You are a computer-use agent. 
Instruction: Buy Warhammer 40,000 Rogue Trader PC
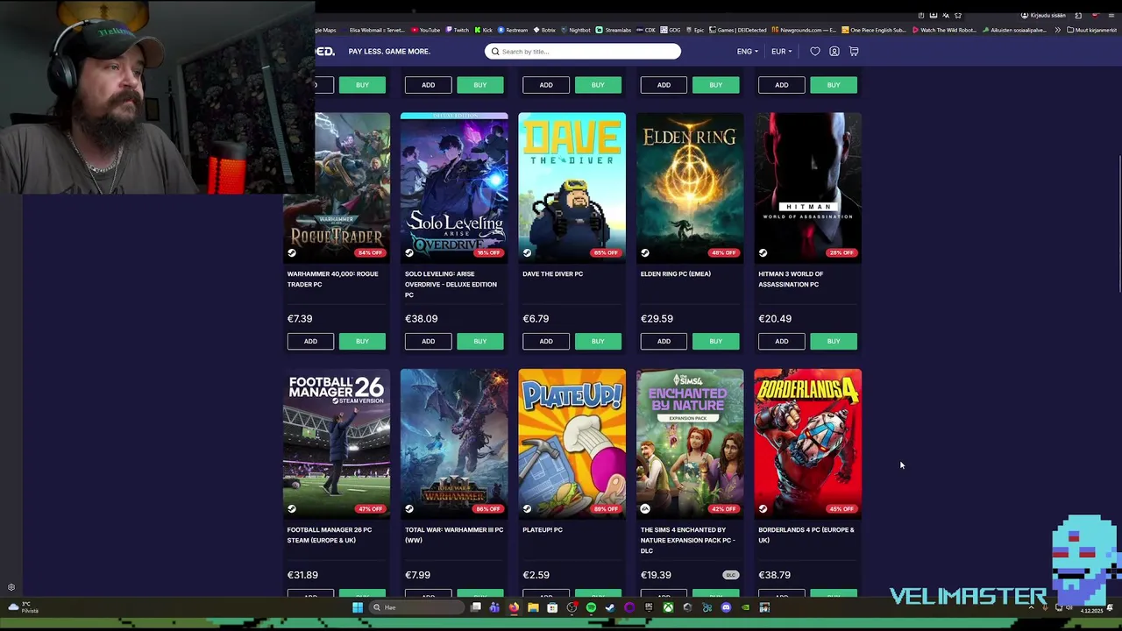[x=362, y=341]
